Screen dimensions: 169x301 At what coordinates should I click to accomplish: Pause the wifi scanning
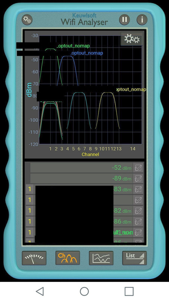click(x=125, y=20)
